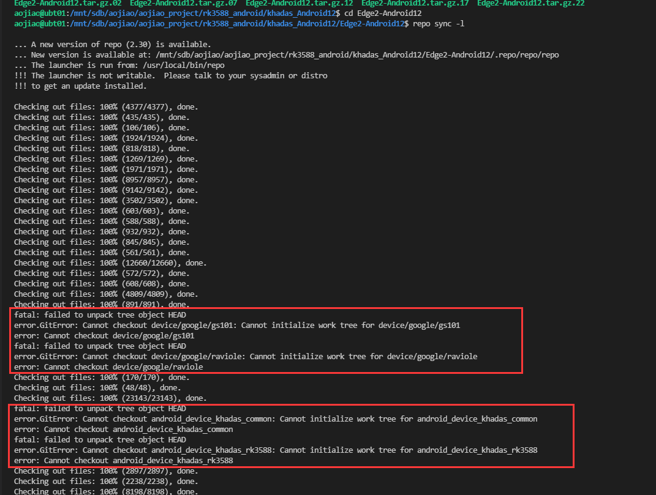Click the checkout line showing (23143/23143)
656x495 pixels.
point(110,398)
